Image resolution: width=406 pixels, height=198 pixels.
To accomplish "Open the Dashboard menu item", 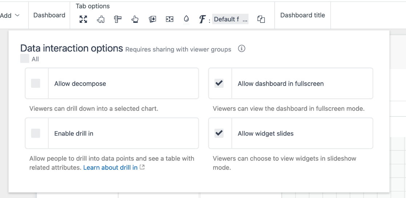I will click(x=49, y=15).
